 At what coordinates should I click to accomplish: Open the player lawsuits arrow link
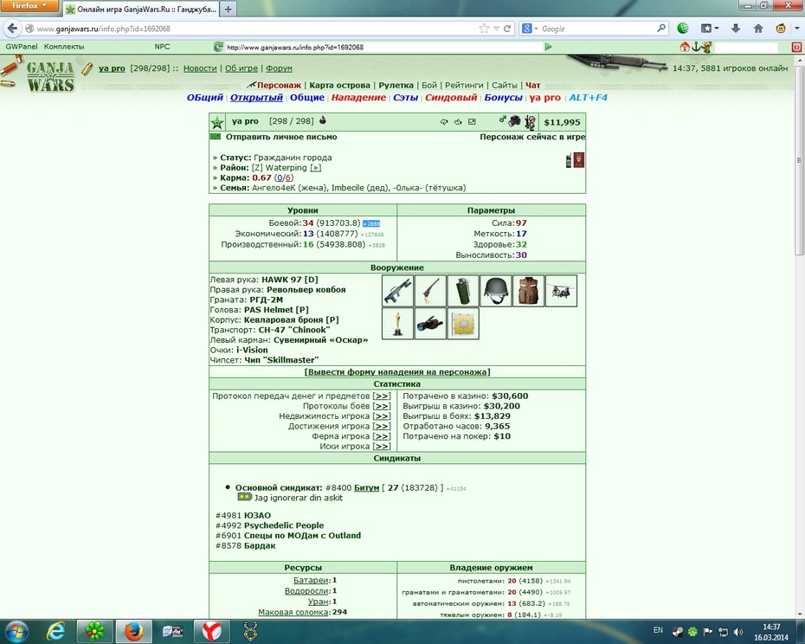point(382,447)
